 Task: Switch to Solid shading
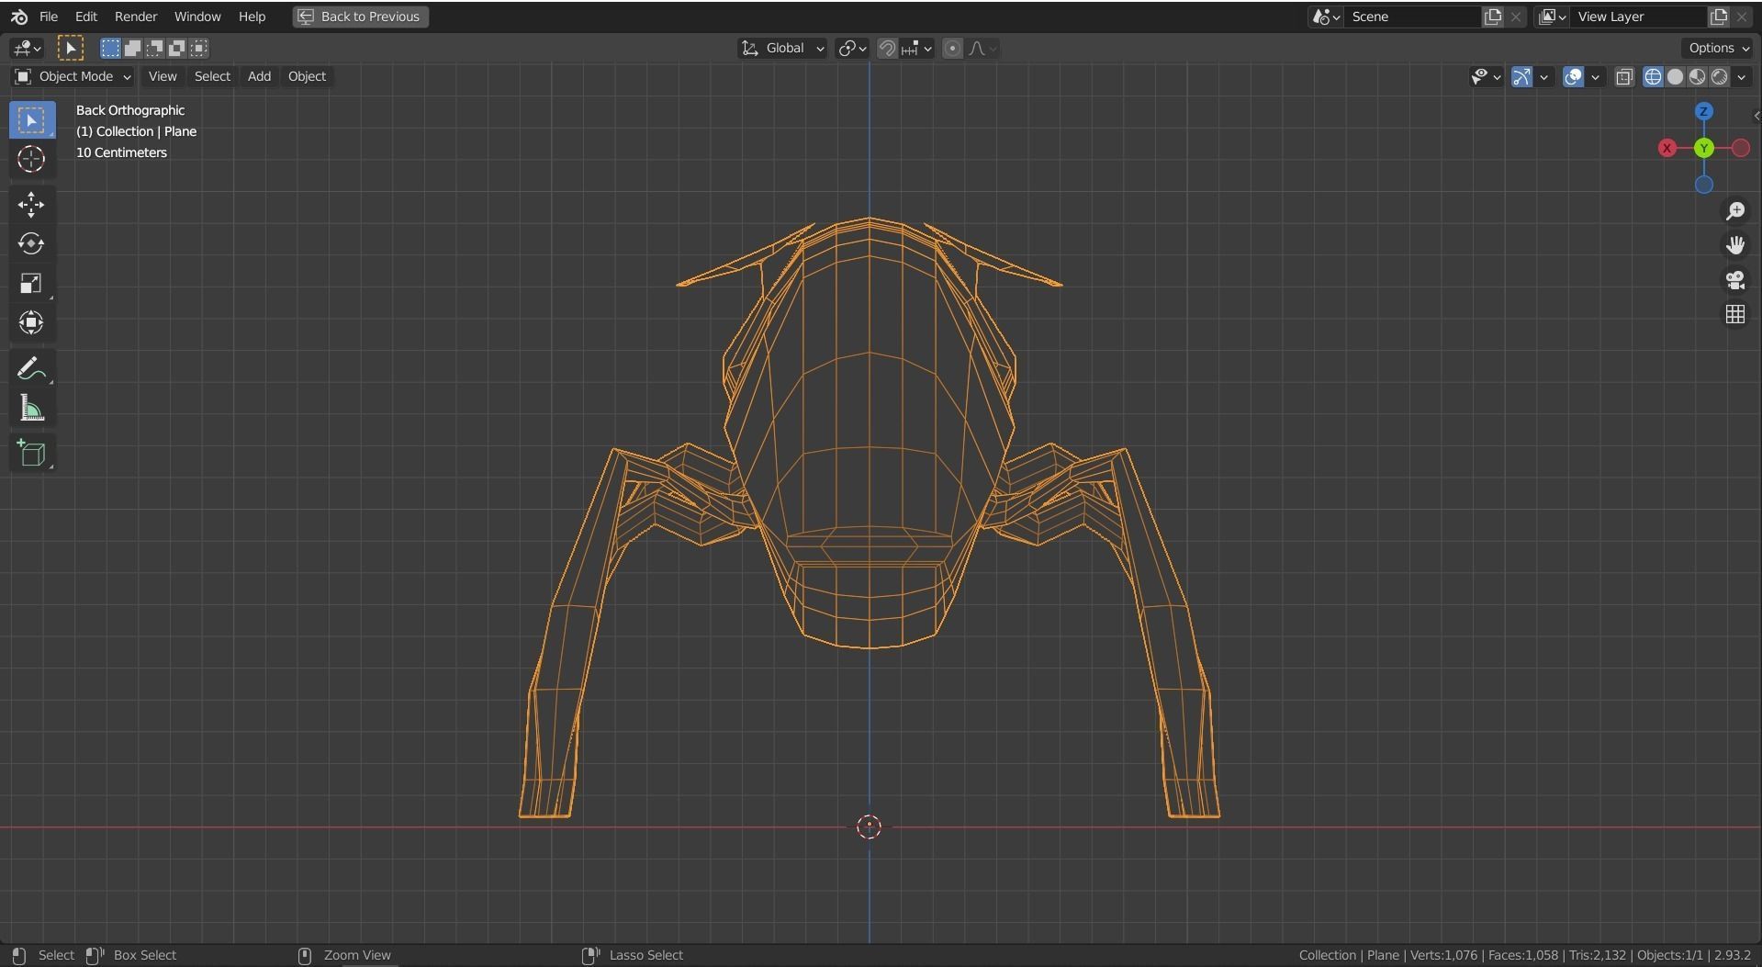1675,77
